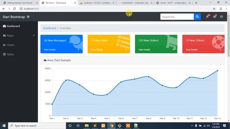View Details of 26 New Messages

50,49
